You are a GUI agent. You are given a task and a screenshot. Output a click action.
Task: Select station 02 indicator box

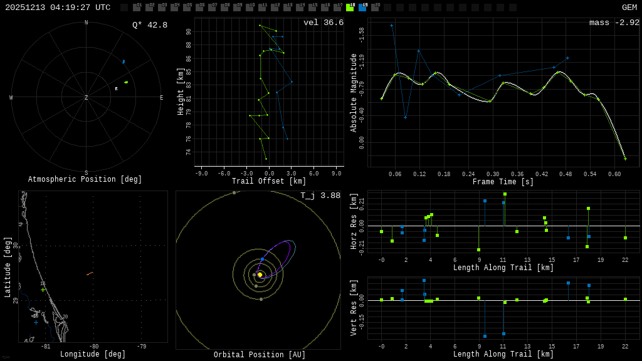[x=149, y=8]
